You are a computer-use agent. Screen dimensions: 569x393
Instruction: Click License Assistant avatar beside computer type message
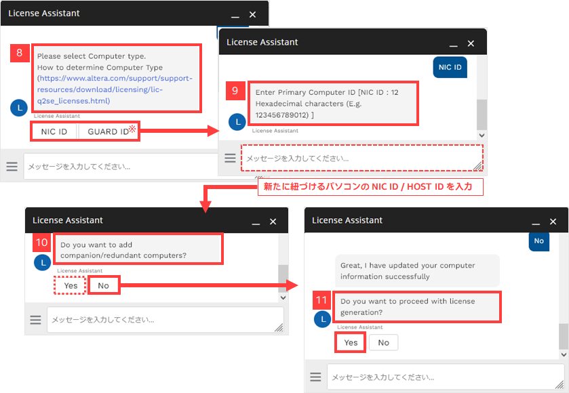pos(19,108)
